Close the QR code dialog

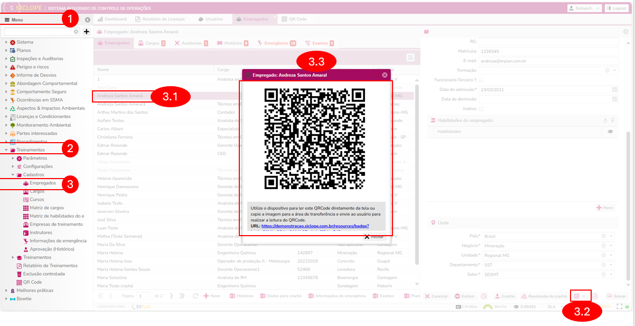(385, 75)
